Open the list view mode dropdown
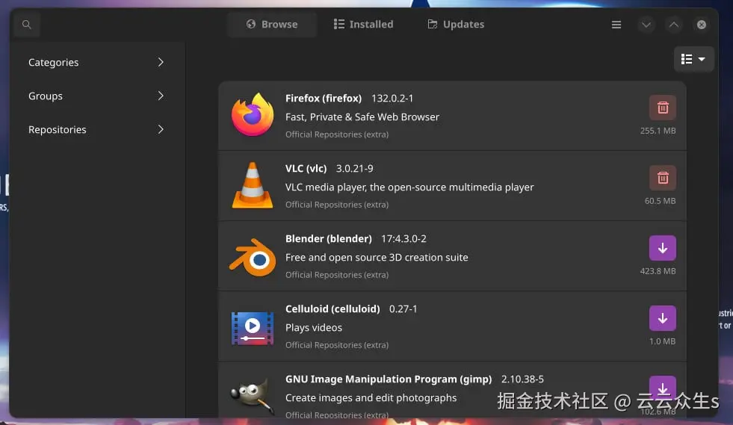733x425 pixels. [693, 59]
